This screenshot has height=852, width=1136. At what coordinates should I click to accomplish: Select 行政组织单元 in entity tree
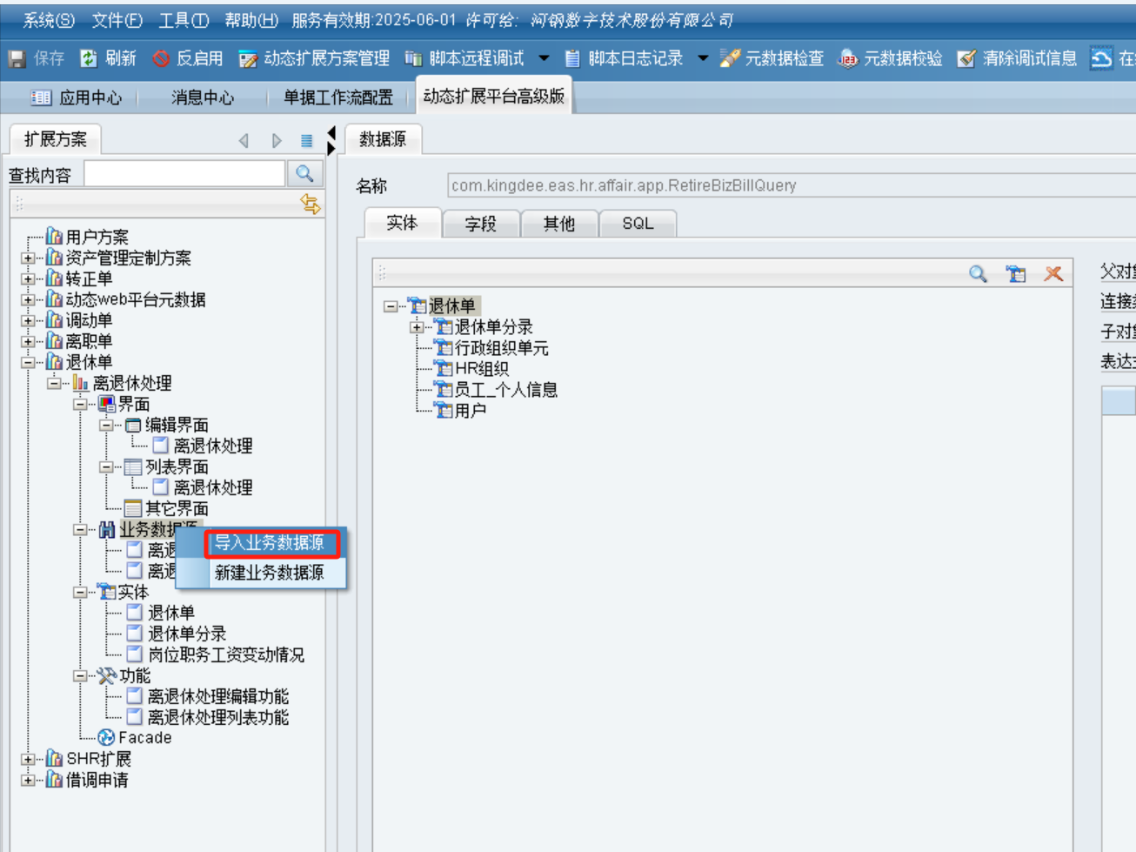click(x=502, y=348)
